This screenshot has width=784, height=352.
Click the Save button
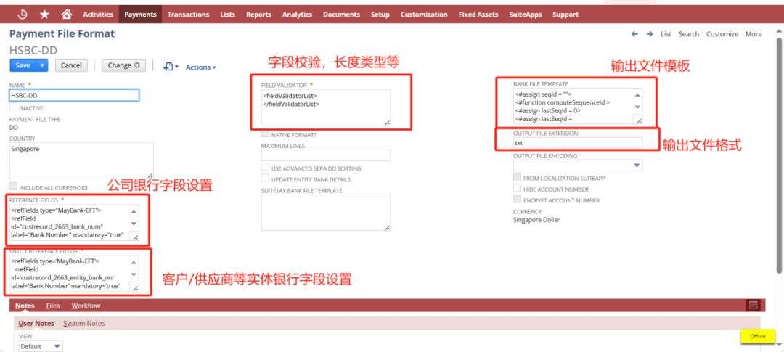click(23, 65)
